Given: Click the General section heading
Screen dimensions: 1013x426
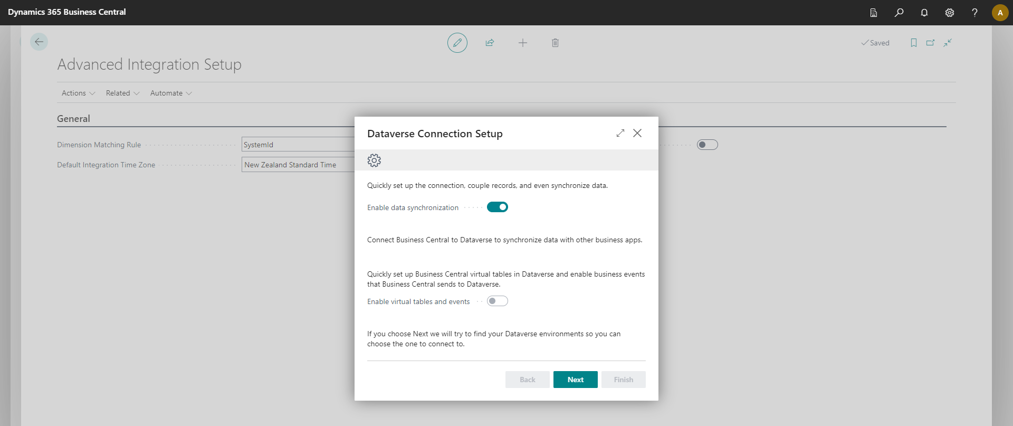Looking at the screenshot, I should (x=73, y=119).
